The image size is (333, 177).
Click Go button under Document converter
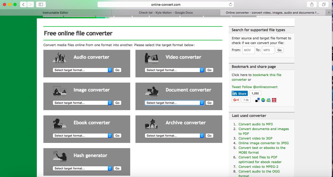click(209, 103)
